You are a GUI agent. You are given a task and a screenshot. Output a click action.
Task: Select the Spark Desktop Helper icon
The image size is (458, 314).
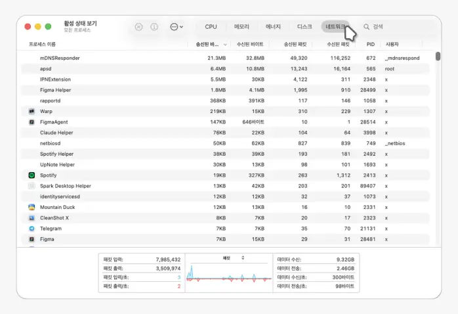(x=31, y=186)
